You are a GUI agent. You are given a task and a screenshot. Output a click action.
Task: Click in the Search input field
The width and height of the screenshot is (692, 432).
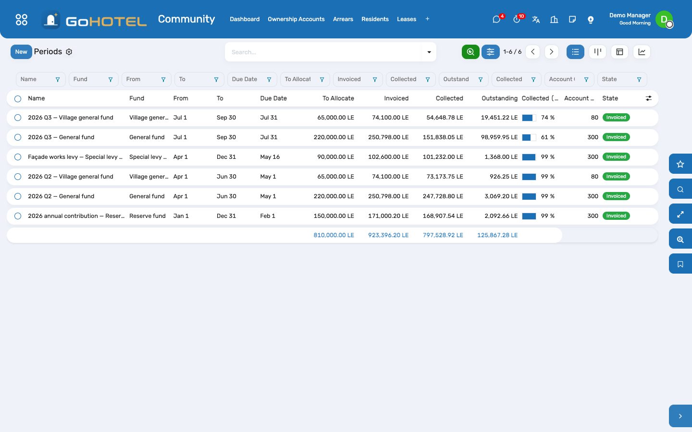(324, 52)
